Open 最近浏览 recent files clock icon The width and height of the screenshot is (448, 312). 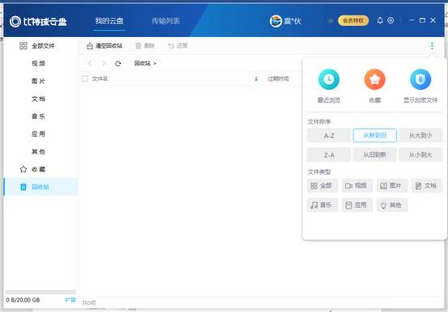click(x=329, y=79)
